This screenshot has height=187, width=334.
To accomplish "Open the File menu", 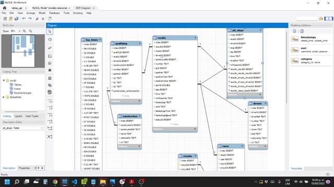I will [x=4, y=13].
